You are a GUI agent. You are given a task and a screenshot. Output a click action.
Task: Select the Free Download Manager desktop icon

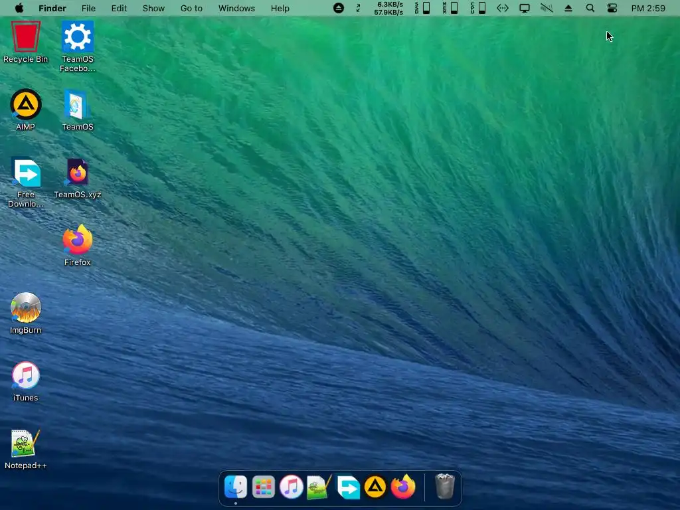pos(26,172)
